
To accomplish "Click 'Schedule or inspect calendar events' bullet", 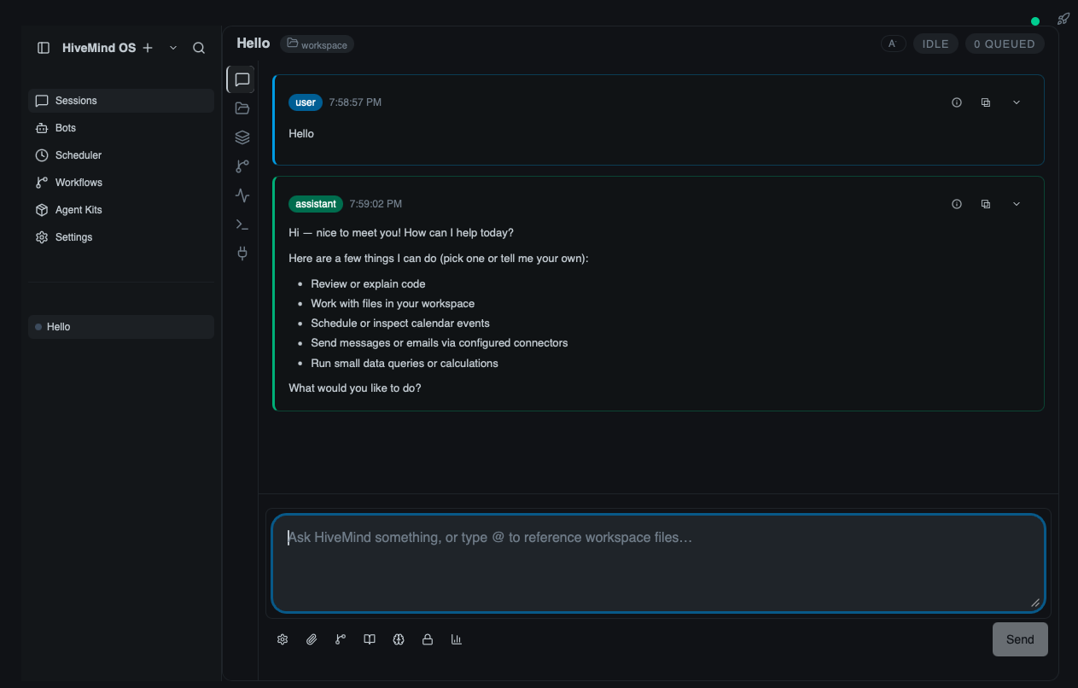I will coord(400,324).
